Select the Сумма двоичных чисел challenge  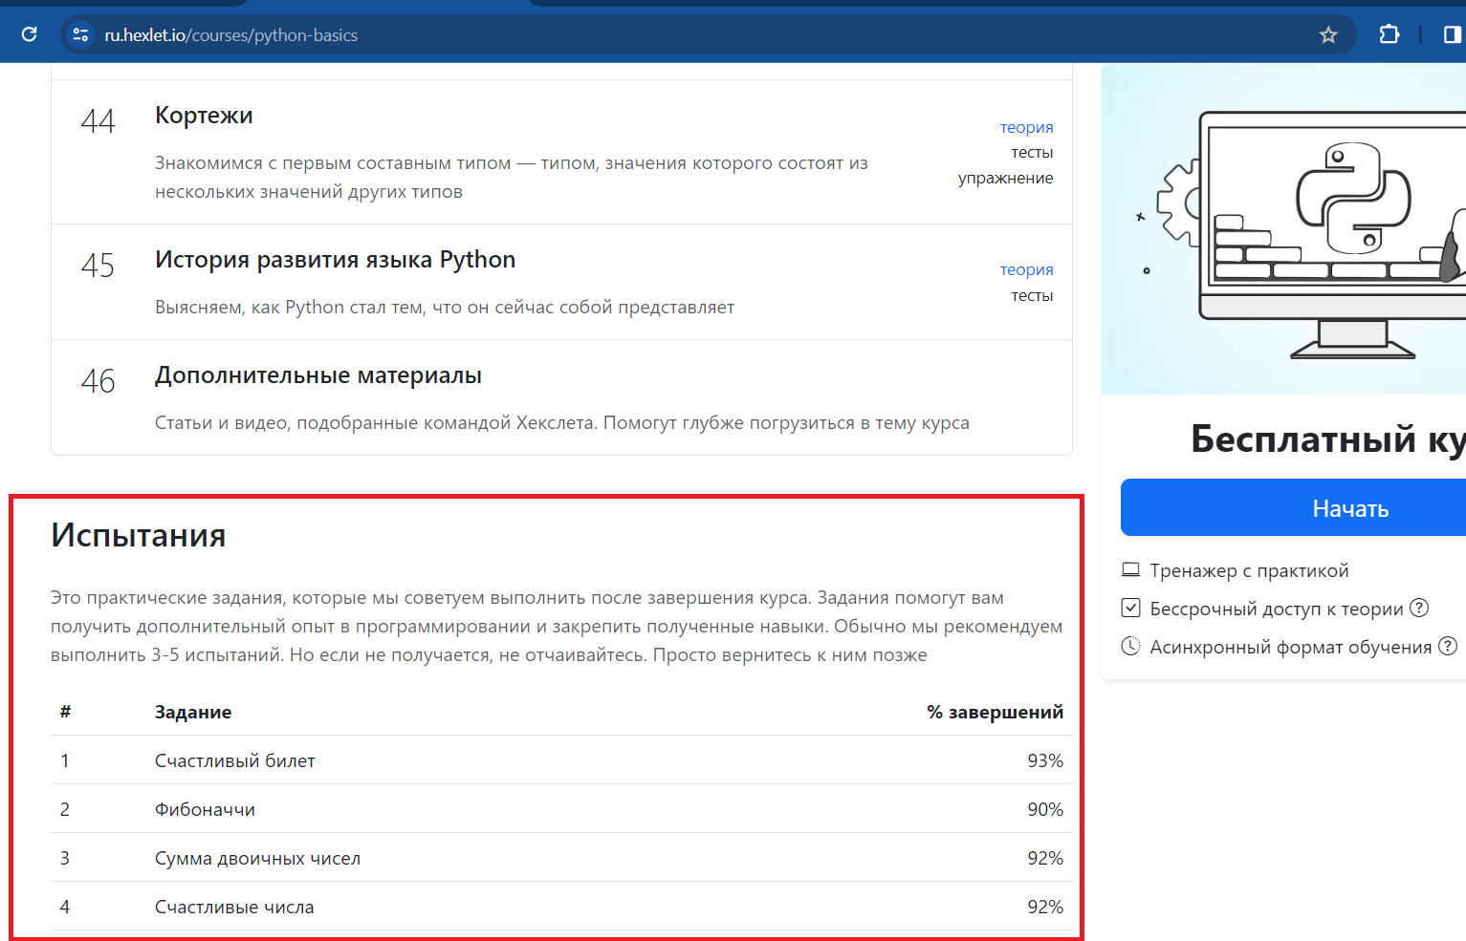[257, 858]
